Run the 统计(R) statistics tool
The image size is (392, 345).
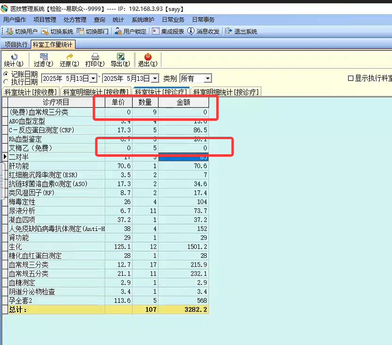(x=14, y=60)
